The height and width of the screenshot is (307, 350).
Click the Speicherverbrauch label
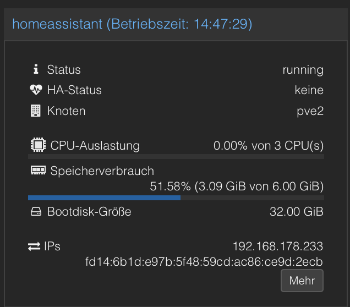(102, 171)
